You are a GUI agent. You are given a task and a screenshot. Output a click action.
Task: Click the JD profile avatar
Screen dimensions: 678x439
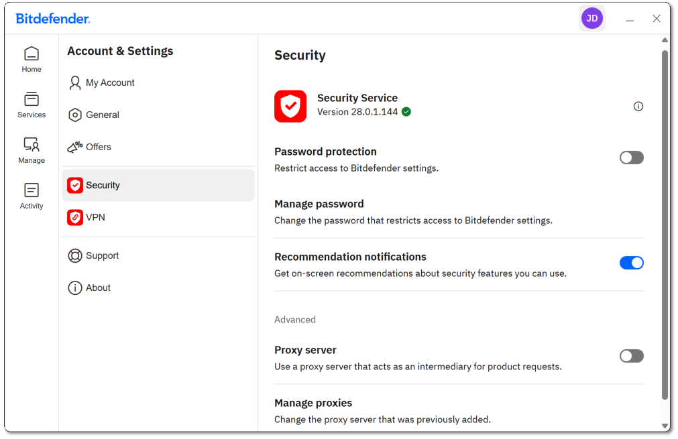pos(592,18)
